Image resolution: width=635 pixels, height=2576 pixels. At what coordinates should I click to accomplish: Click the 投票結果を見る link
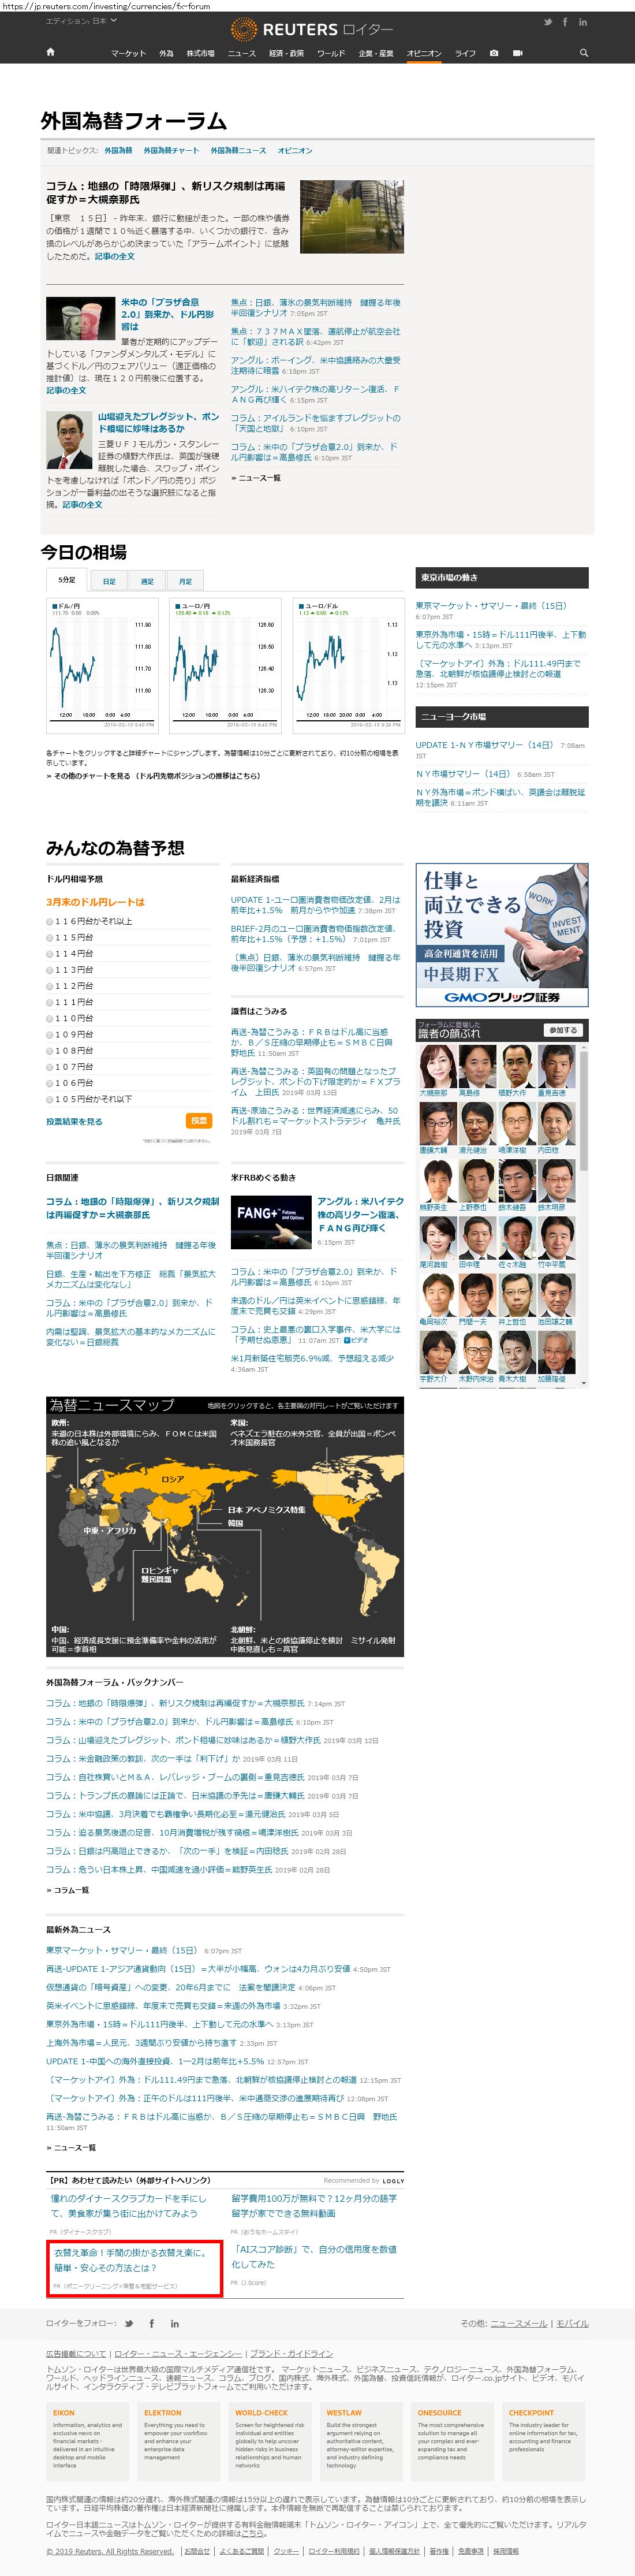tap(74, 1121)
